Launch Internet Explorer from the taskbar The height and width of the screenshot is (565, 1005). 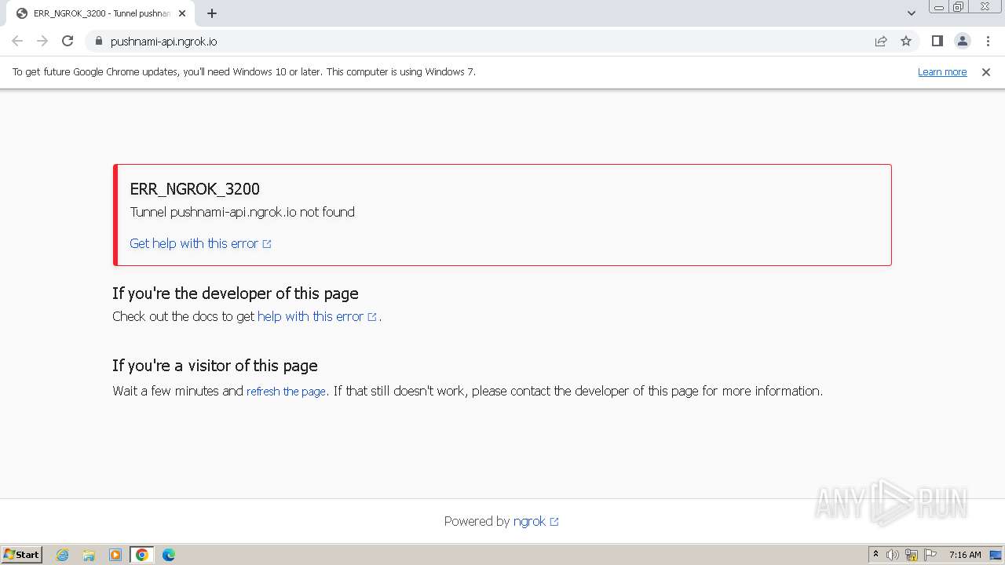click(63, 555)
